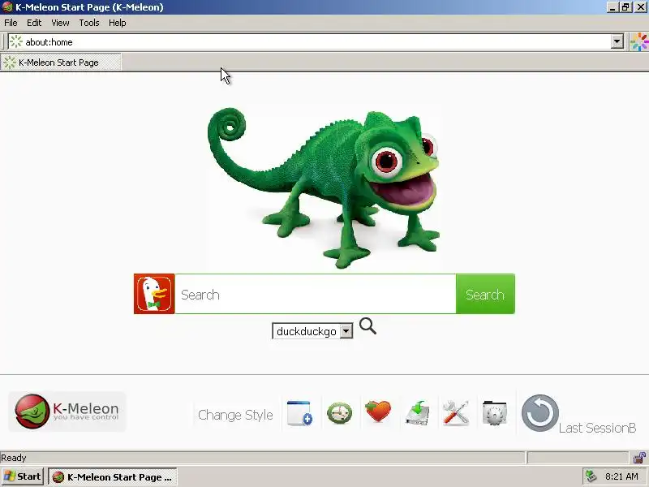Open history clock icon
Viewport: 649px width, 487px height.
pyautogui.click(x=339, y=413)
